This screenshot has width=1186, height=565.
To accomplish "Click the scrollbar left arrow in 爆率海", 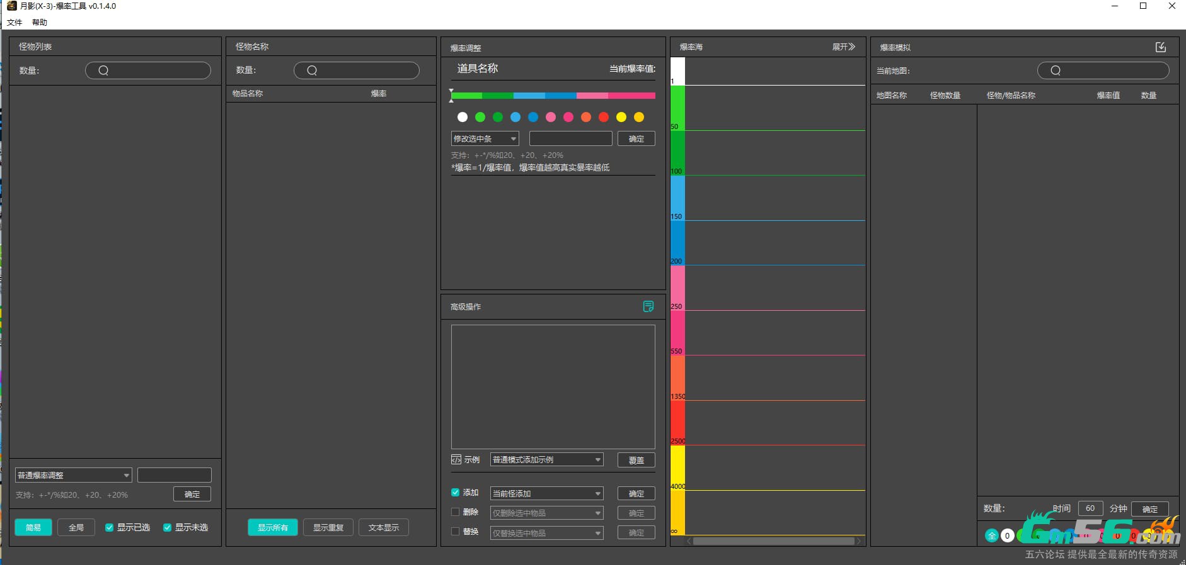I will [689, 541].
